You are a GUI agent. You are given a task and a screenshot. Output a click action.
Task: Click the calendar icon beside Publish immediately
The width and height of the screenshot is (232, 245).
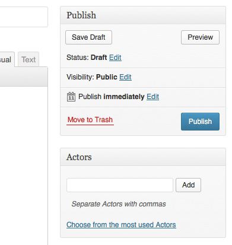point(71,97)
